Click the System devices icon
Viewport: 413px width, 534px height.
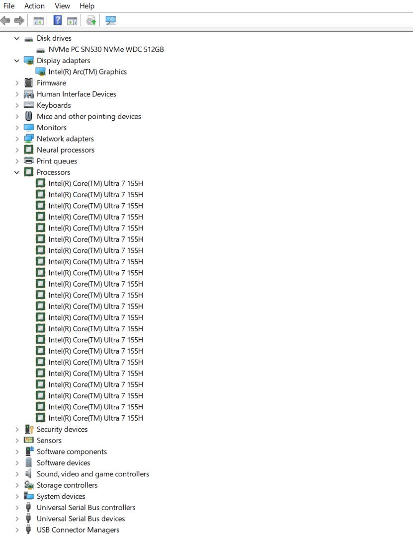point(29,496)
